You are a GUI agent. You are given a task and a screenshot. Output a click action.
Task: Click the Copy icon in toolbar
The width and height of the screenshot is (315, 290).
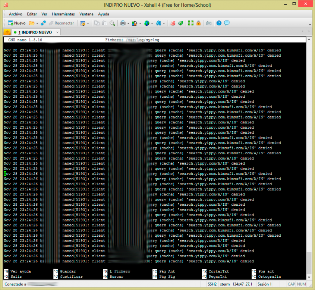[x=97, y=23]
